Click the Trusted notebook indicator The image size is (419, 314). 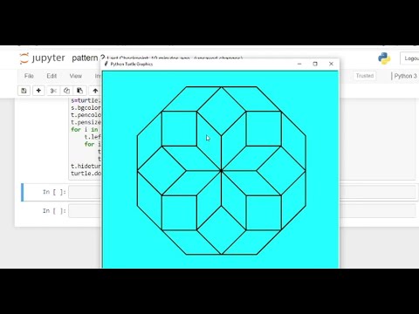pos(365,76)
